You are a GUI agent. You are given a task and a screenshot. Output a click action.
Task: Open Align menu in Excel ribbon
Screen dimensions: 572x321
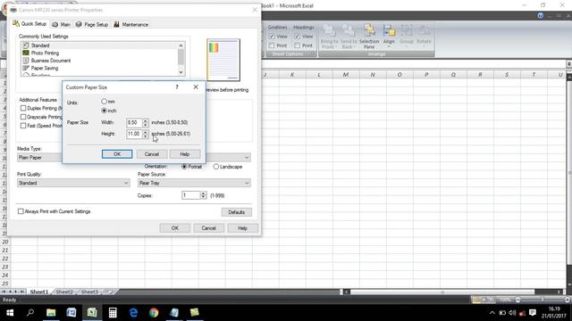389,37
